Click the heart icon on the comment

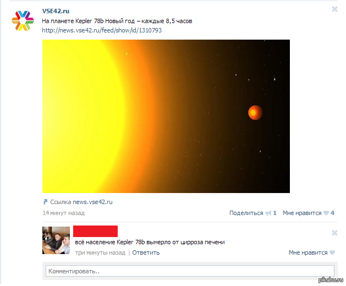pos(332,252)
